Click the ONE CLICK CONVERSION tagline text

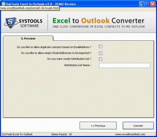point(99,26)
